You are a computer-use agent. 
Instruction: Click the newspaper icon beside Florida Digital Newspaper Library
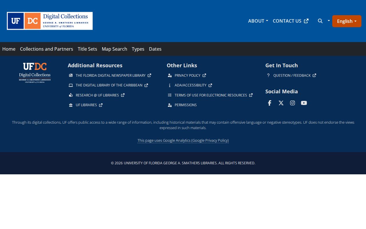(71, 76)
